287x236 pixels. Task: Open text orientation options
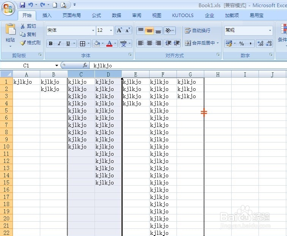point(170,31)
